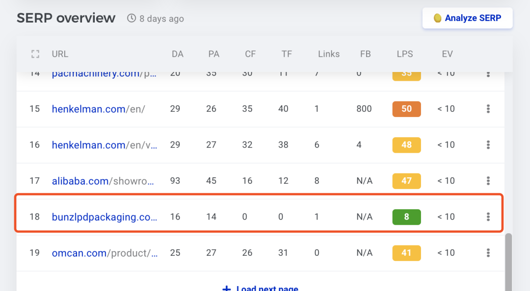Open the three-dot menu for the pacmachinery row
This screenshot has height=291, width=530.
click(x=488, y=74)
